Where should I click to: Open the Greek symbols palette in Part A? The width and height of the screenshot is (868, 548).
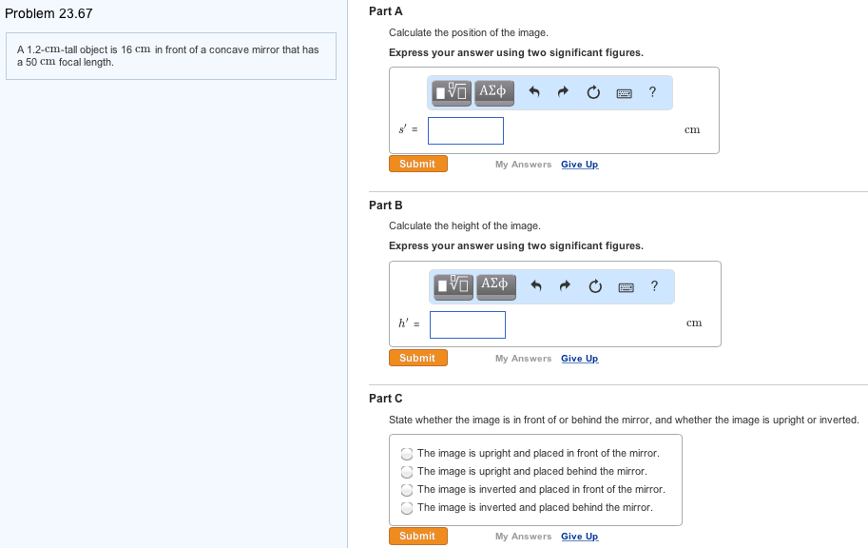click(x=493, y=92)
